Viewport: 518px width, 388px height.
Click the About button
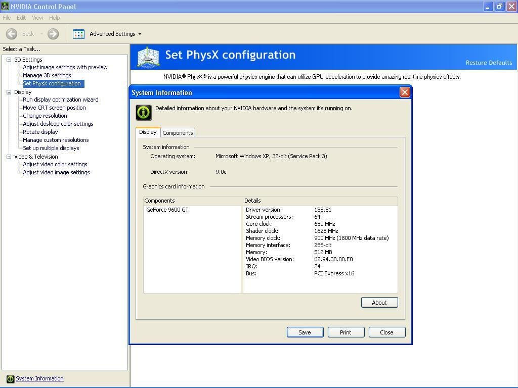click(x=379, y=303)
